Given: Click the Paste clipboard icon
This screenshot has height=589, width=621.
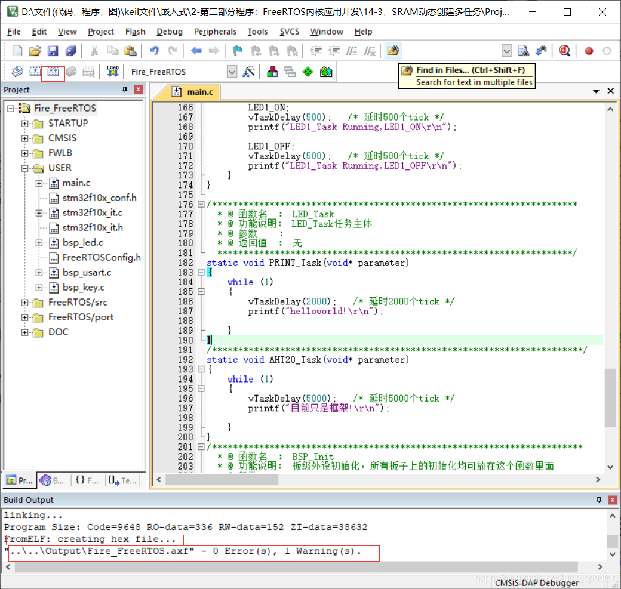Looking at the screenshot, I should click(x=130, y=51).
